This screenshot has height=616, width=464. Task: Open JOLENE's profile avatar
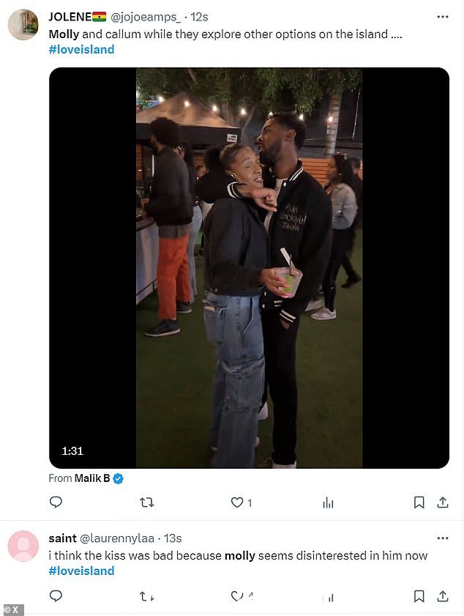point(23,24)
